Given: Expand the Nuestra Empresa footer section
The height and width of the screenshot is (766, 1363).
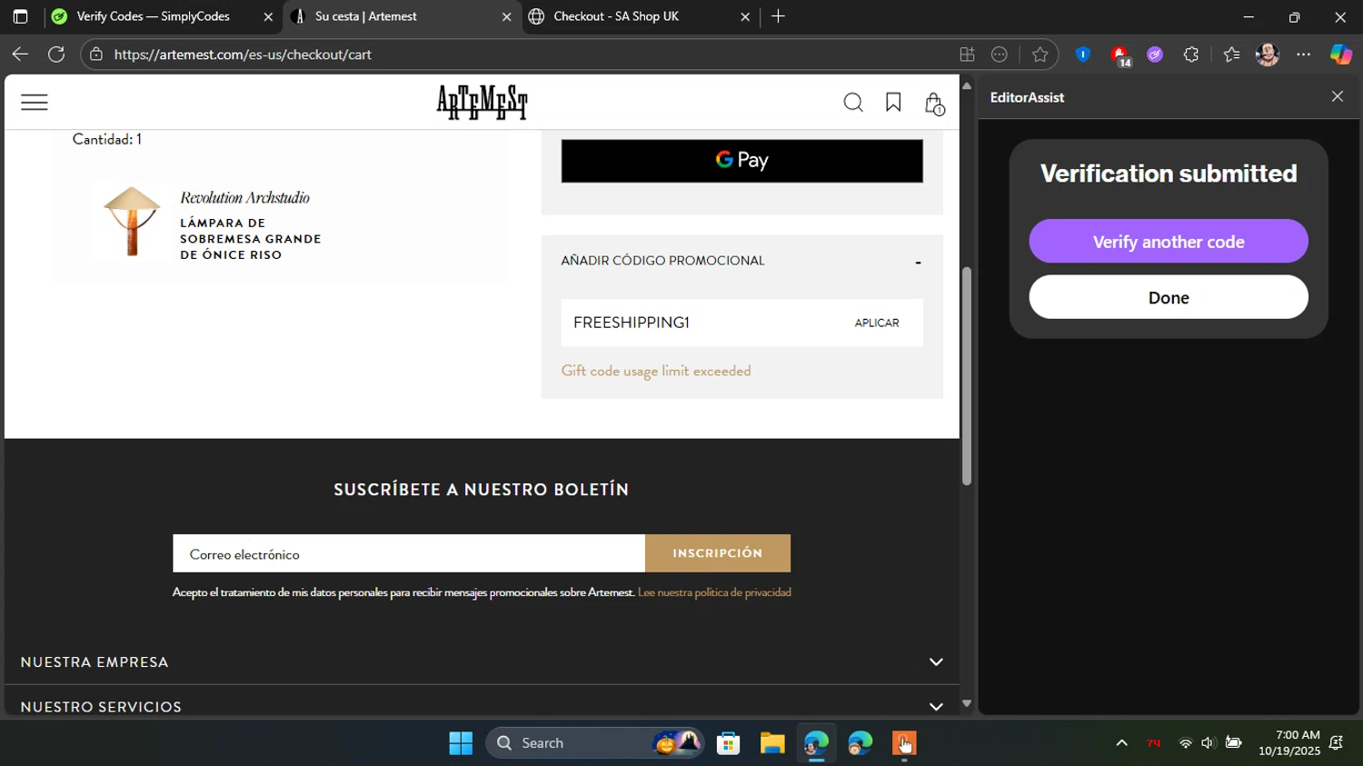Looking at the screenshot, I should pos(482,662).
